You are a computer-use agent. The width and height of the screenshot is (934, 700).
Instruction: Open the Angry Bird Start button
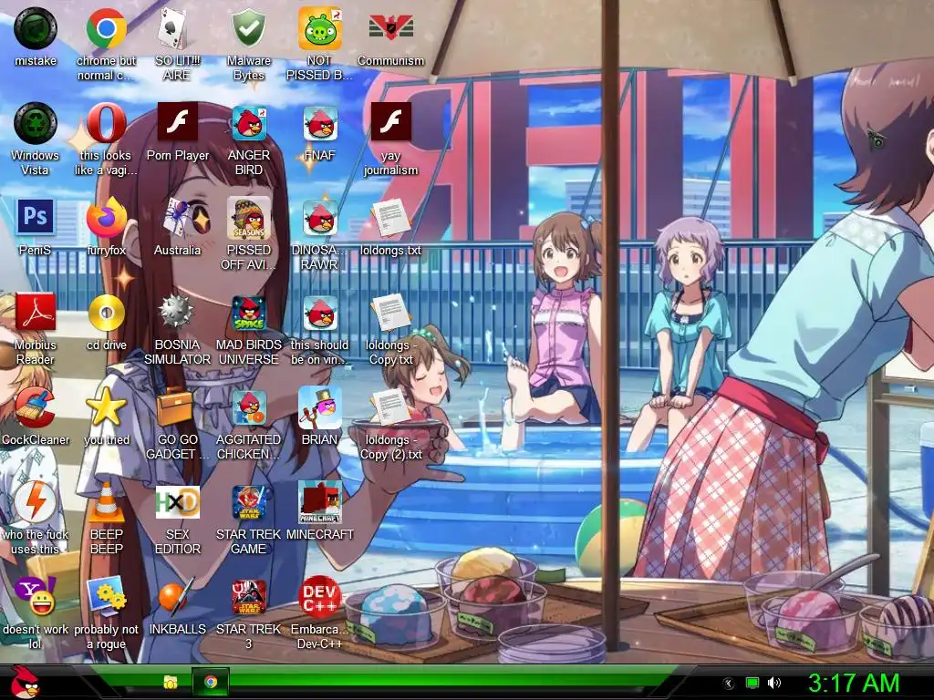[x=25, y=682]
